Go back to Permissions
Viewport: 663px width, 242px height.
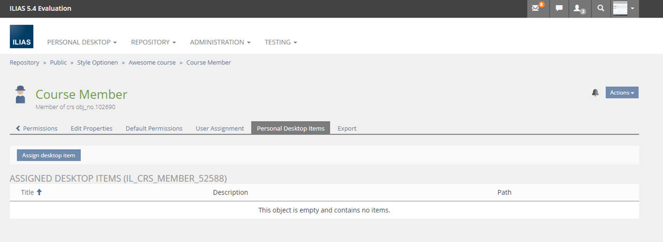(x=37, y=128)
